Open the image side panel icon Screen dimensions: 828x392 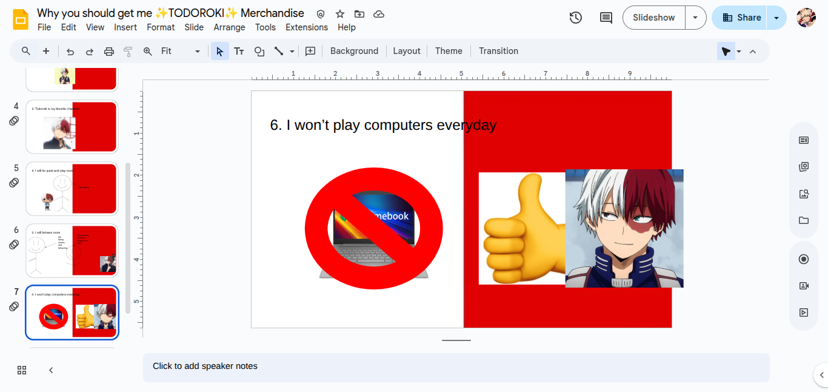click(804, 194)
